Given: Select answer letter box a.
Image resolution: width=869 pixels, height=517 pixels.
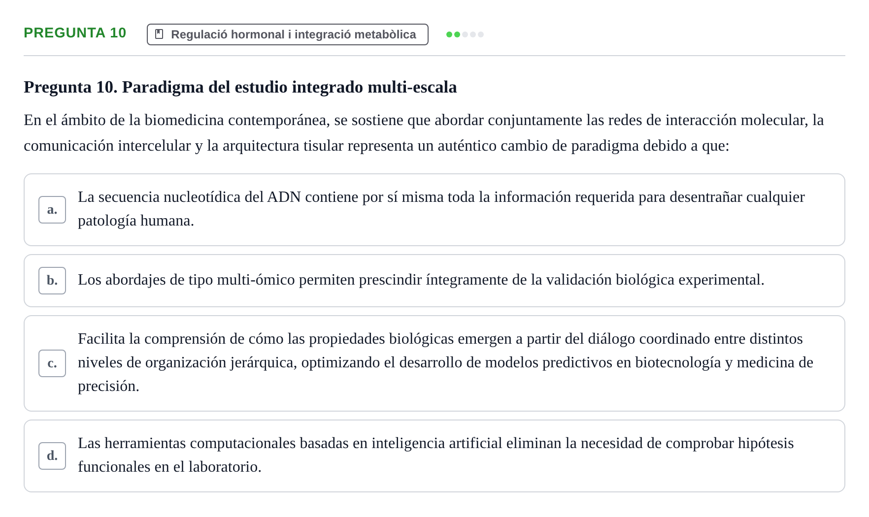Looking at the screenshot, I should click(52, 210).
